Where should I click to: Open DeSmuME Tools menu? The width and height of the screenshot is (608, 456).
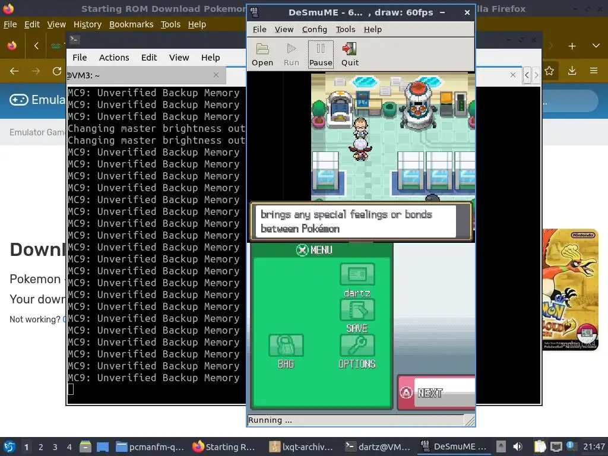(x=346, y=30)
